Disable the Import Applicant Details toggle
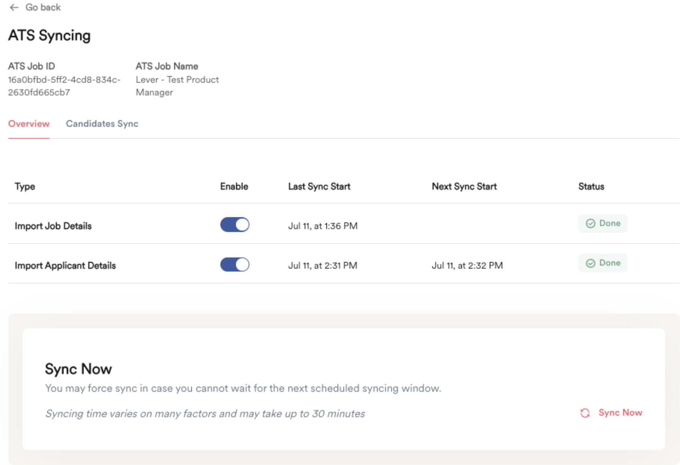The width and height of the screenshot is (680, 465). coord(235,264)
